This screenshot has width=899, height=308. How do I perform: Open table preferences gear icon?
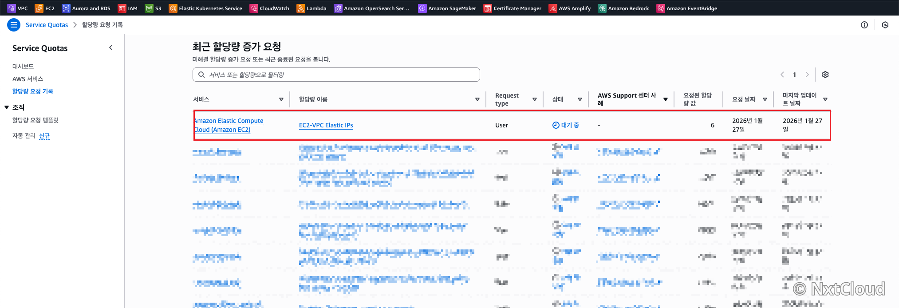pyautogui.click(x=825, y=75)
